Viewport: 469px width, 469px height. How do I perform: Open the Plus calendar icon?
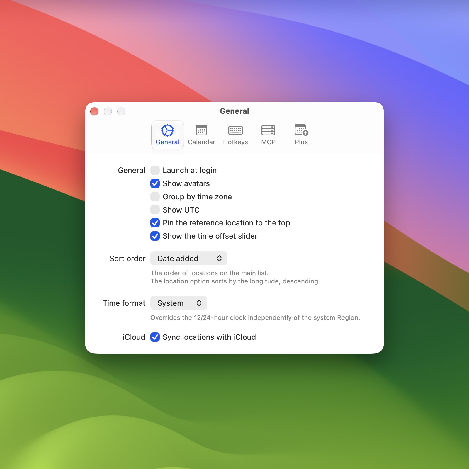point(301,135)
